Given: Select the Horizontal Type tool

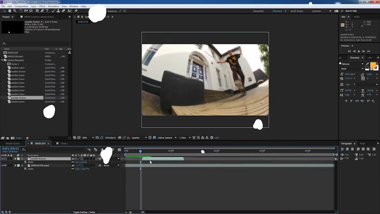Looking at the screenshot, I should 47,11.
